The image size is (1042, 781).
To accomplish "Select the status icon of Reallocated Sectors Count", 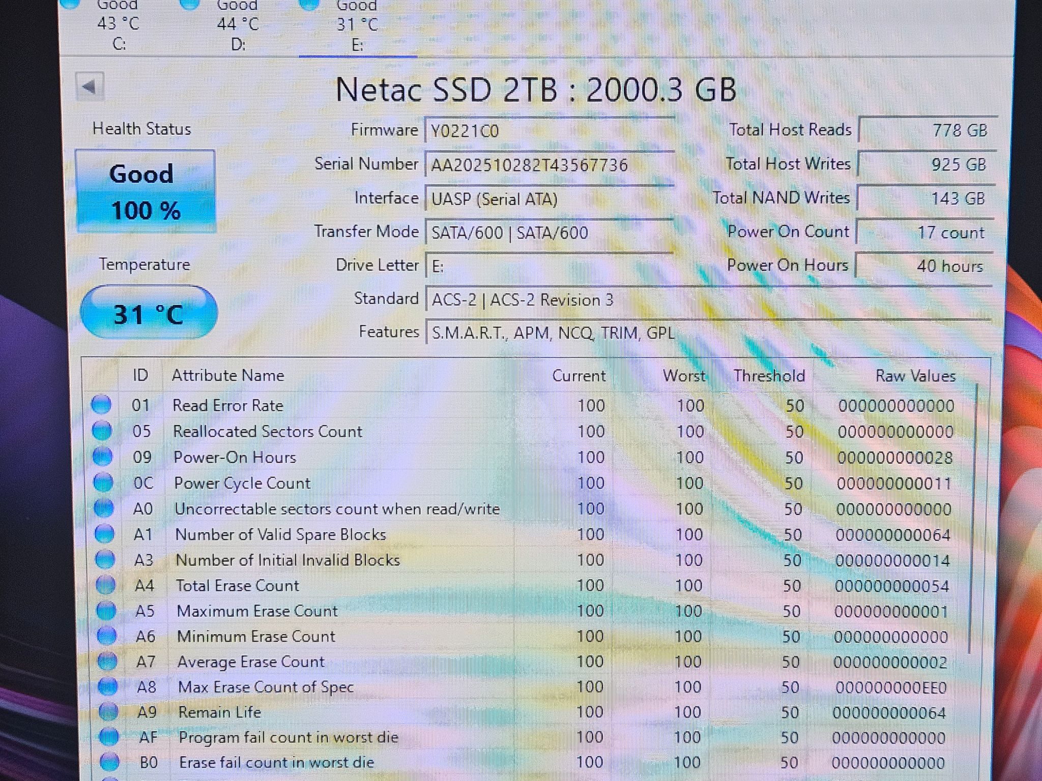I will 102,431.
